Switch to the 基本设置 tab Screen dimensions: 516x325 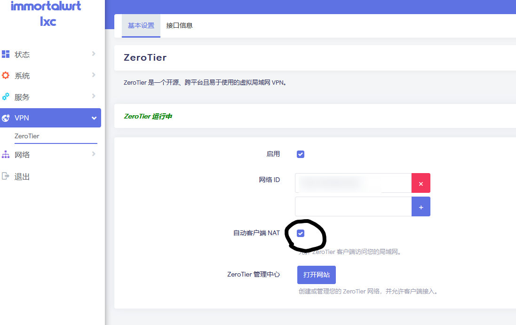pos(141,26)
